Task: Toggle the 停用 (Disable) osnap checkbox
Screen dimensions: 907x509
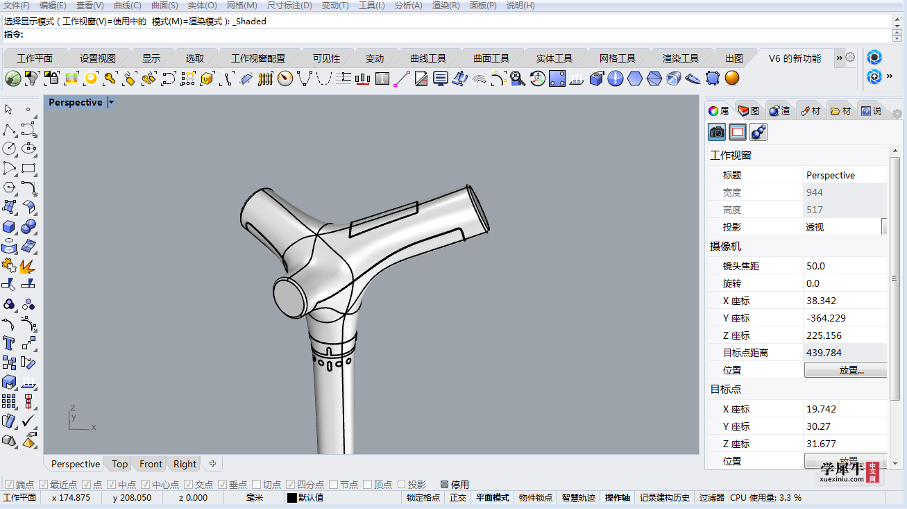Action: pyautogui.click(x=445, y=484)
